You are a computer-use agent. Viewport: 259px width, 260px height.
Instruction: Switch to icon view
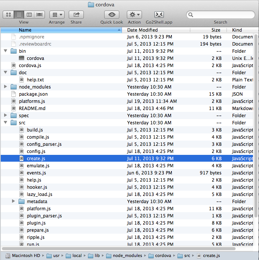pyautogui.click(x=8, y=15)
